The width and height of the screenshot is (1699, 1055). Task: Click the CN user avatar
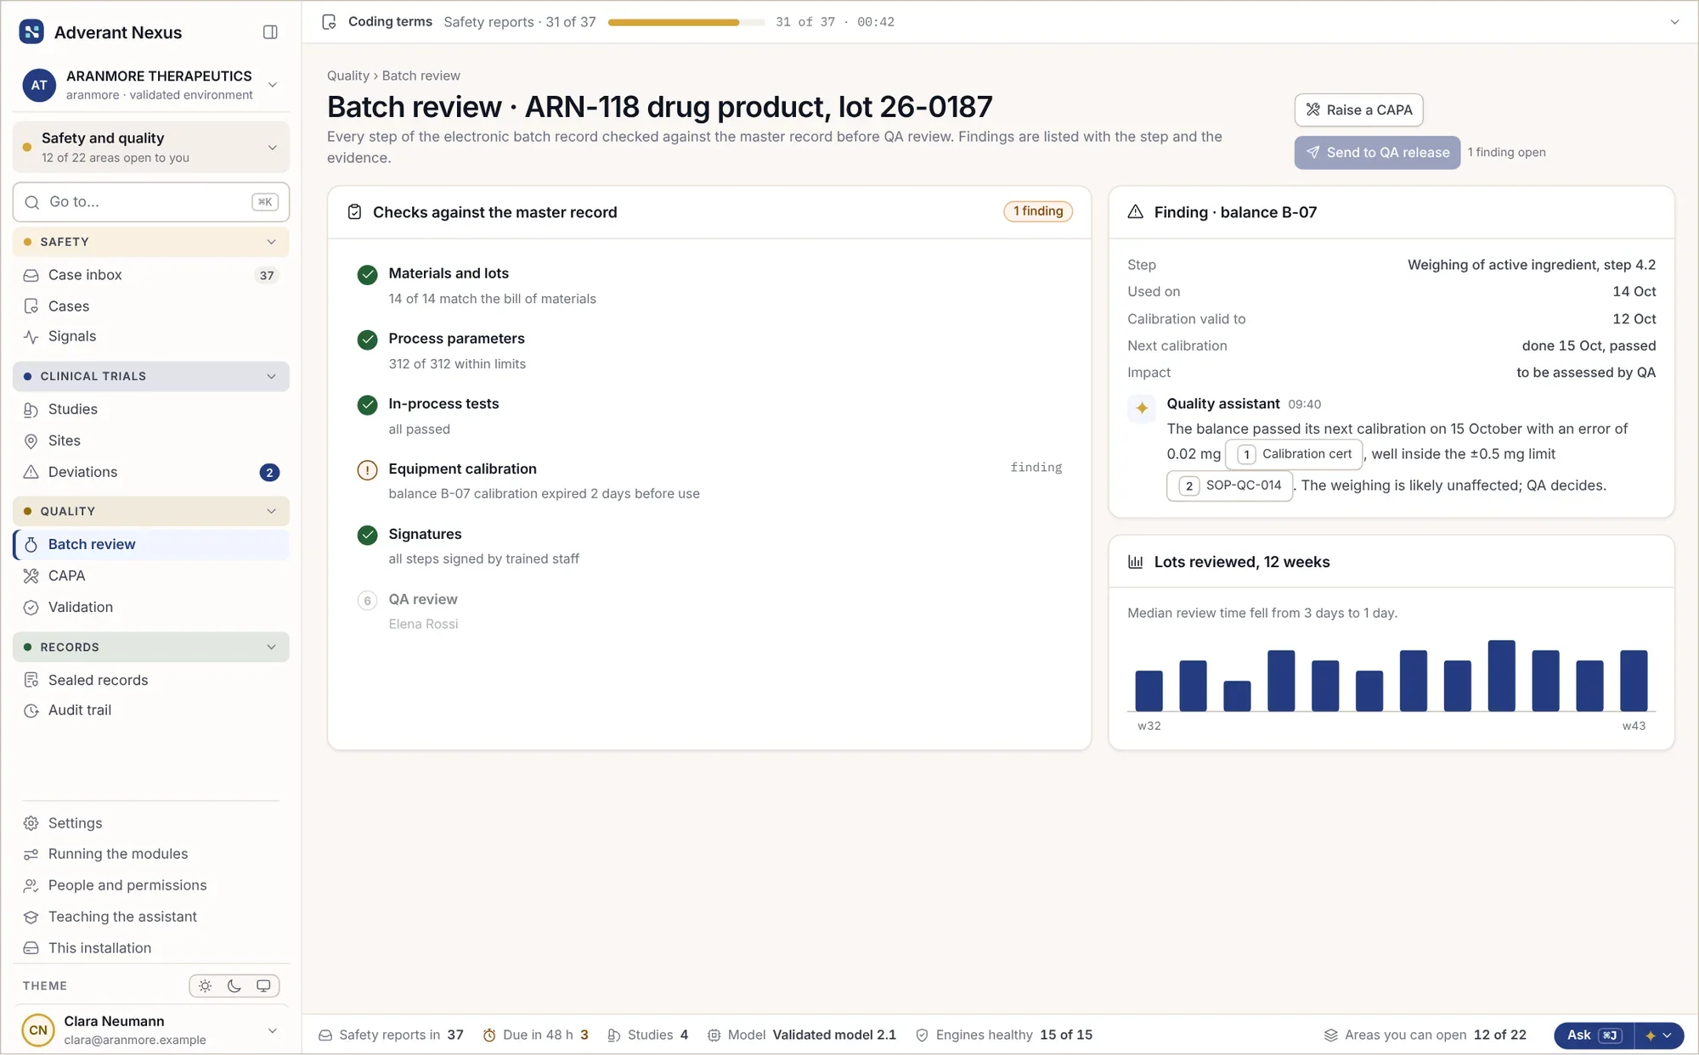click(x=38, y=1030)
